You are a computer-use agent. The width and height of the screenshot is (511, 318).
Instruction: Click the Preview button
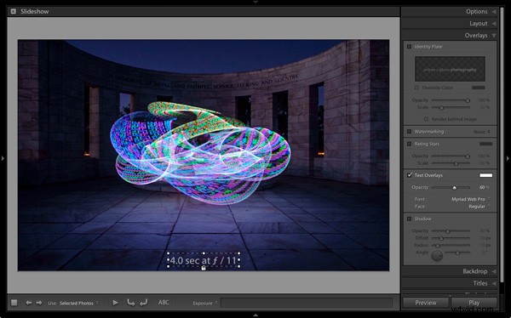426,303
